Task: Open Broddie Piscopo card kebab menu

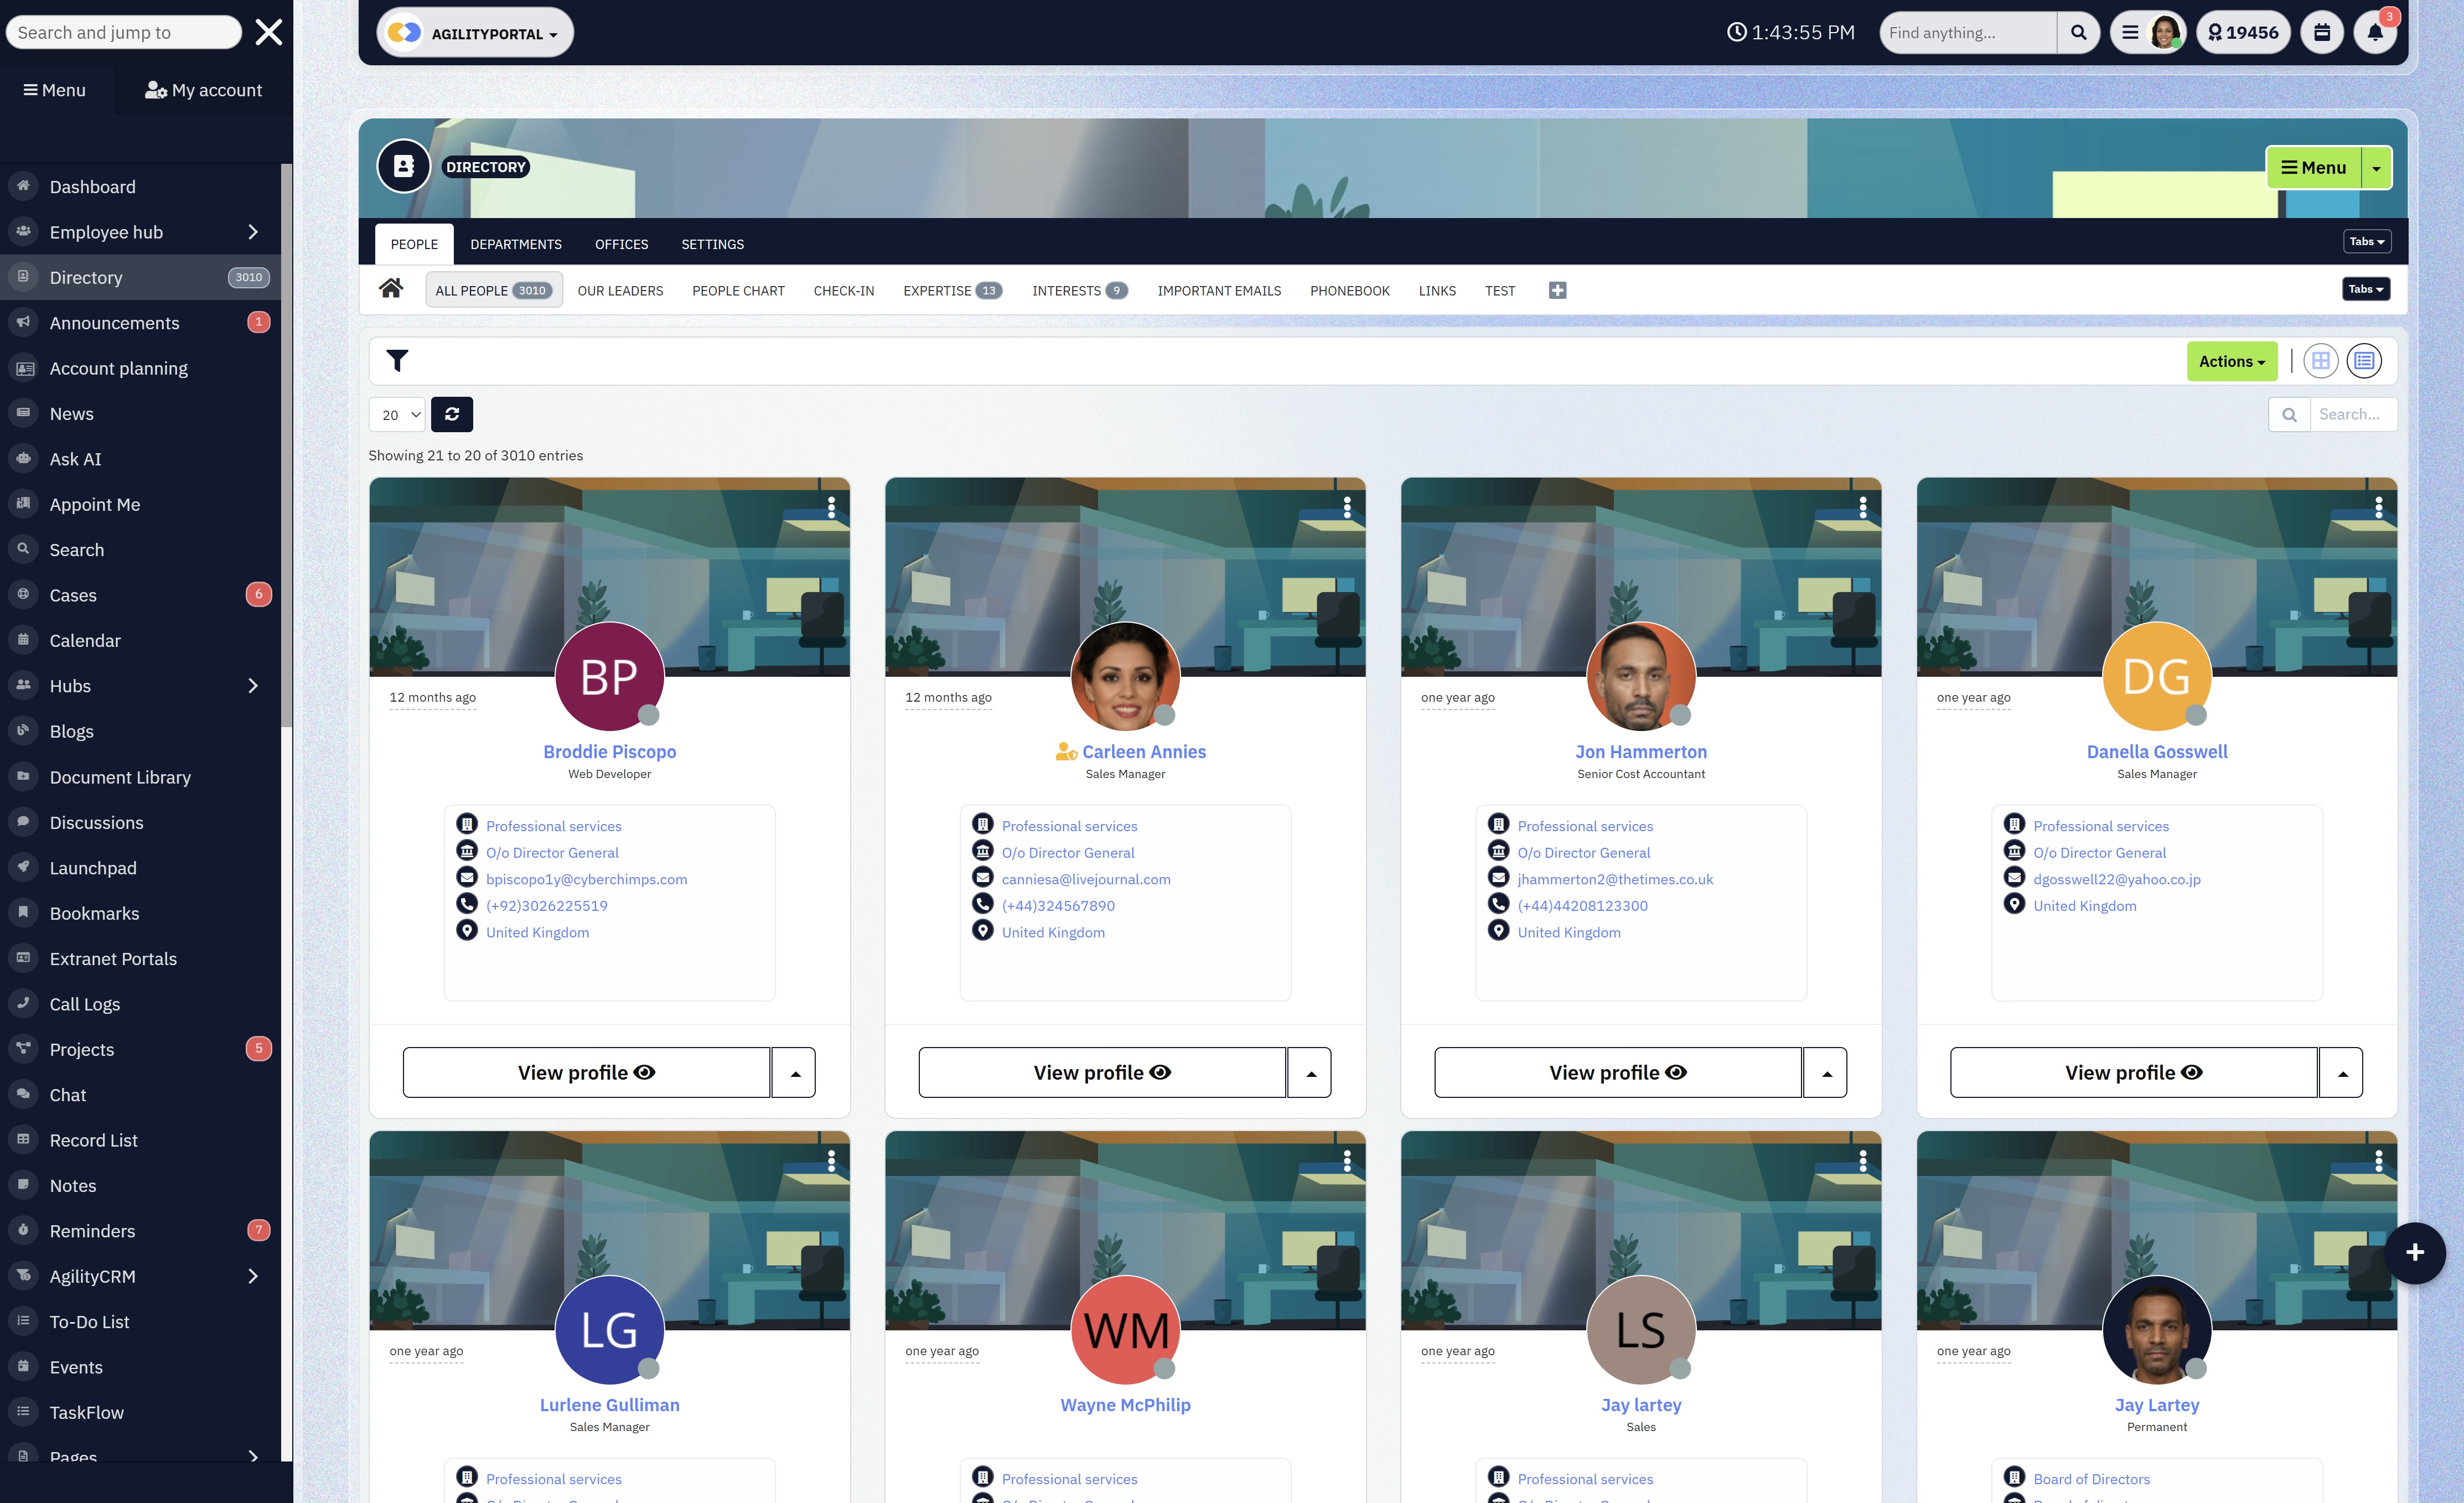Action: click(831, 507)
